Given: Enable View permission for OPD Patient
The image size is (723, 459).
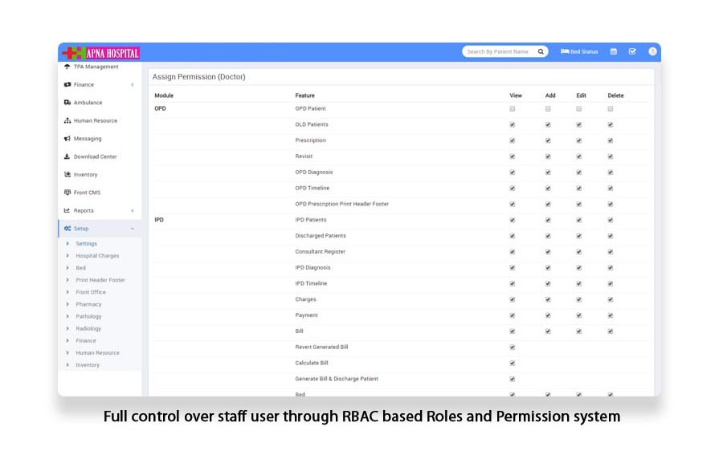Looking at the screenshot, I should [513, 109].
